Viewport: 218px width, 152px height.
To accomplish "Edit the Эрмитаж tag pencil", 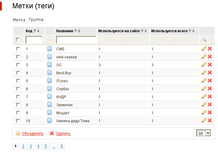I will (204, 105).
